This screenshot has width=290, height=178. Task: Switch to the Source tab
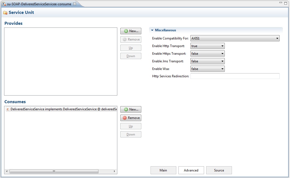pos(219,170)
